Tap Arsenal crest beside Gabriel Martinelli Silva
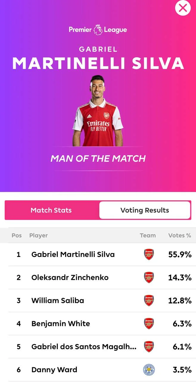 149,255
